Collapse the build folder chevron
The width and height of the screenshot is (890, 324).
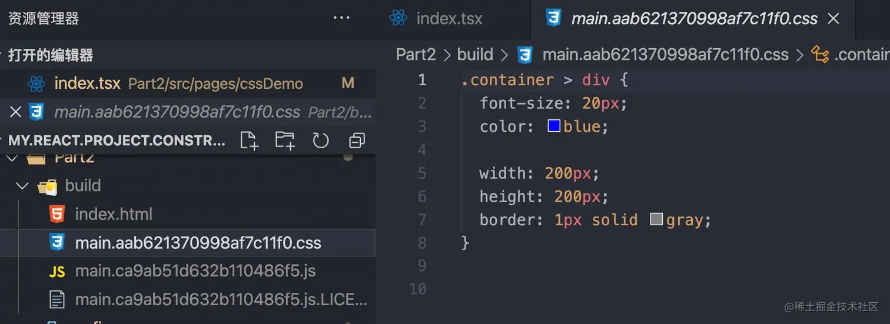[22, 186]
